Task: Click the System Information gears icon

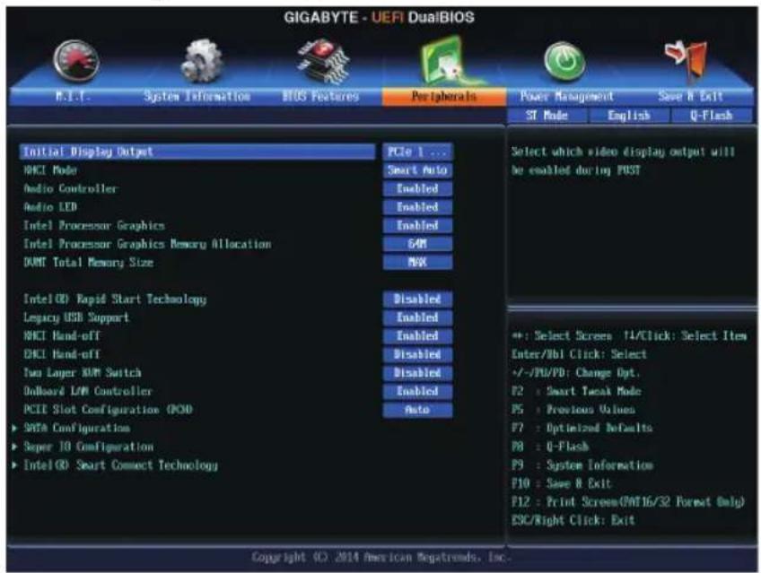Action: tap(201, 61)
